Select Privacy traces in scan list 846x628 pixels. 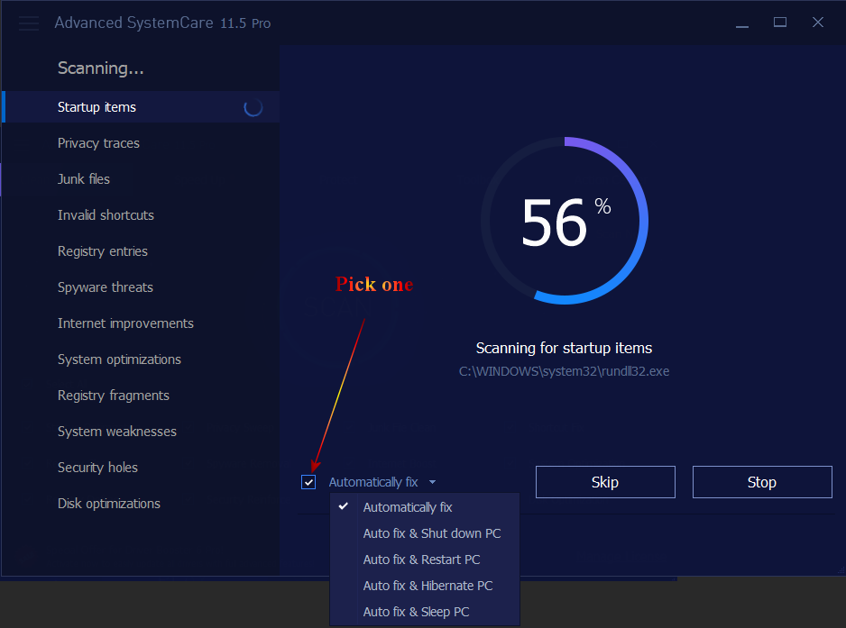coord(141,143)
